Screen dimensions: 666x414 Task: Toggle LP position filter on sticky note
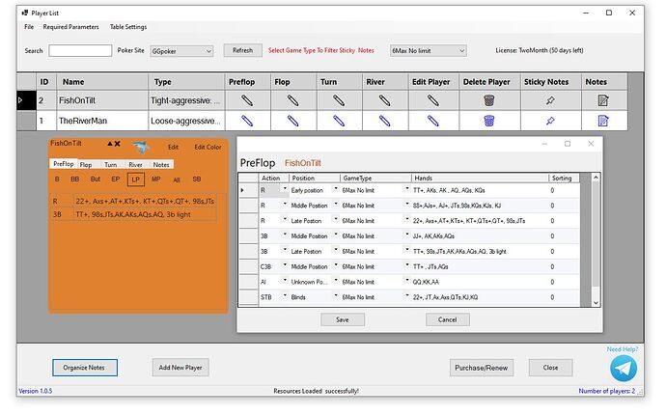136,179
